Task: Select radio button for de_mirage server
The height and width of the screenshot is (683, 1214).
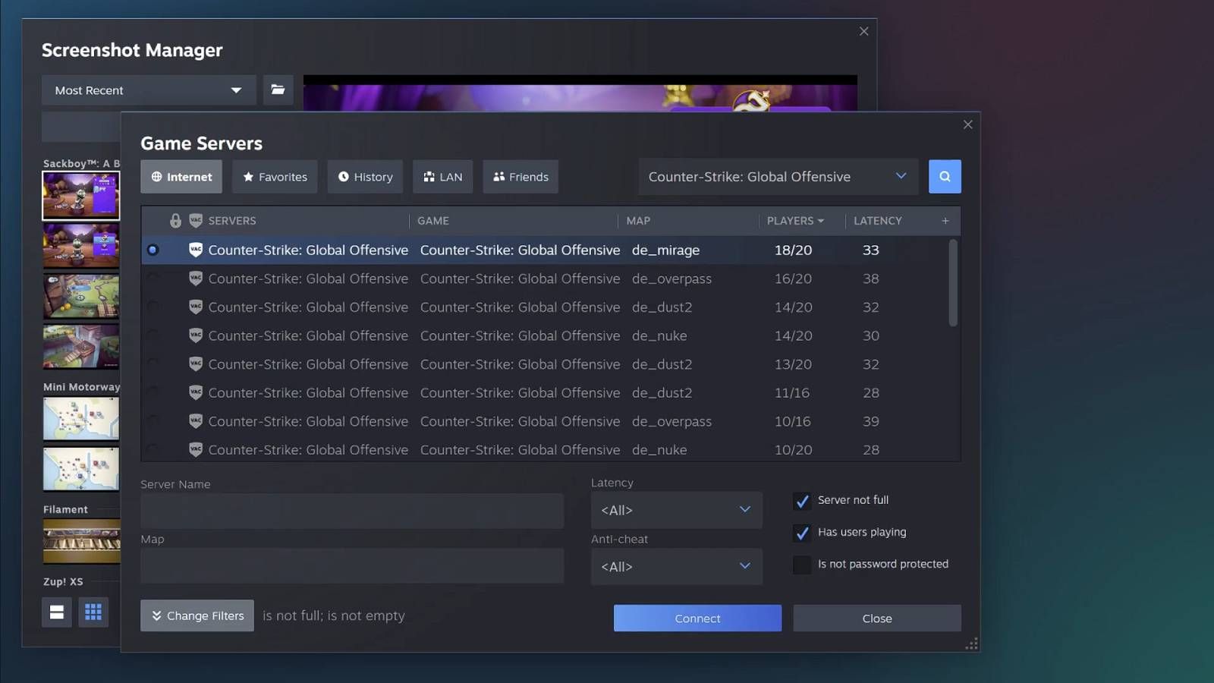Action: pyautogui.click(x=153, y=250)
